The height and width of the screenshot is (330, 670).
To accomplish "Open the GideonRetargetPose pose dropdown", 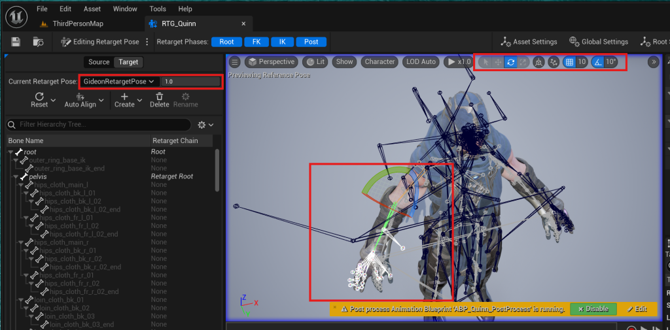I will 120,82.
